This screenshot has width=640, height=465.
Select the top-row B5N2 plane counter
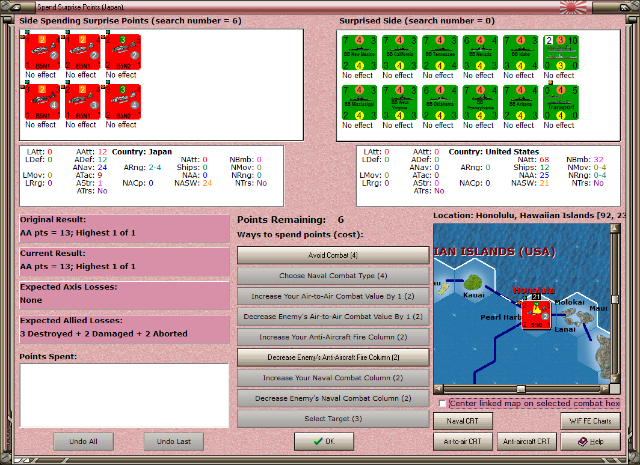123,52
